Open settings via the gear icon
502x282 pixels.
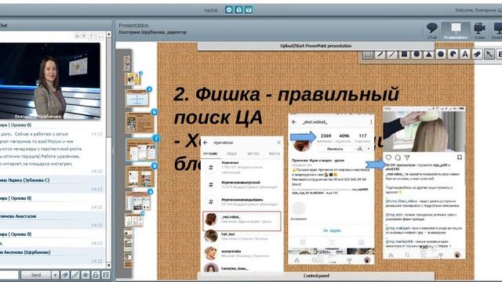(228, 10)
